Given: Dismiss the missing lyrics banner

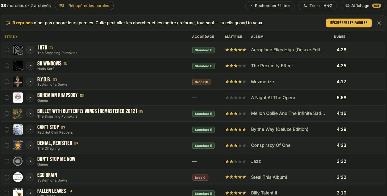Looking at the screenshot, I should click(379, 23).
